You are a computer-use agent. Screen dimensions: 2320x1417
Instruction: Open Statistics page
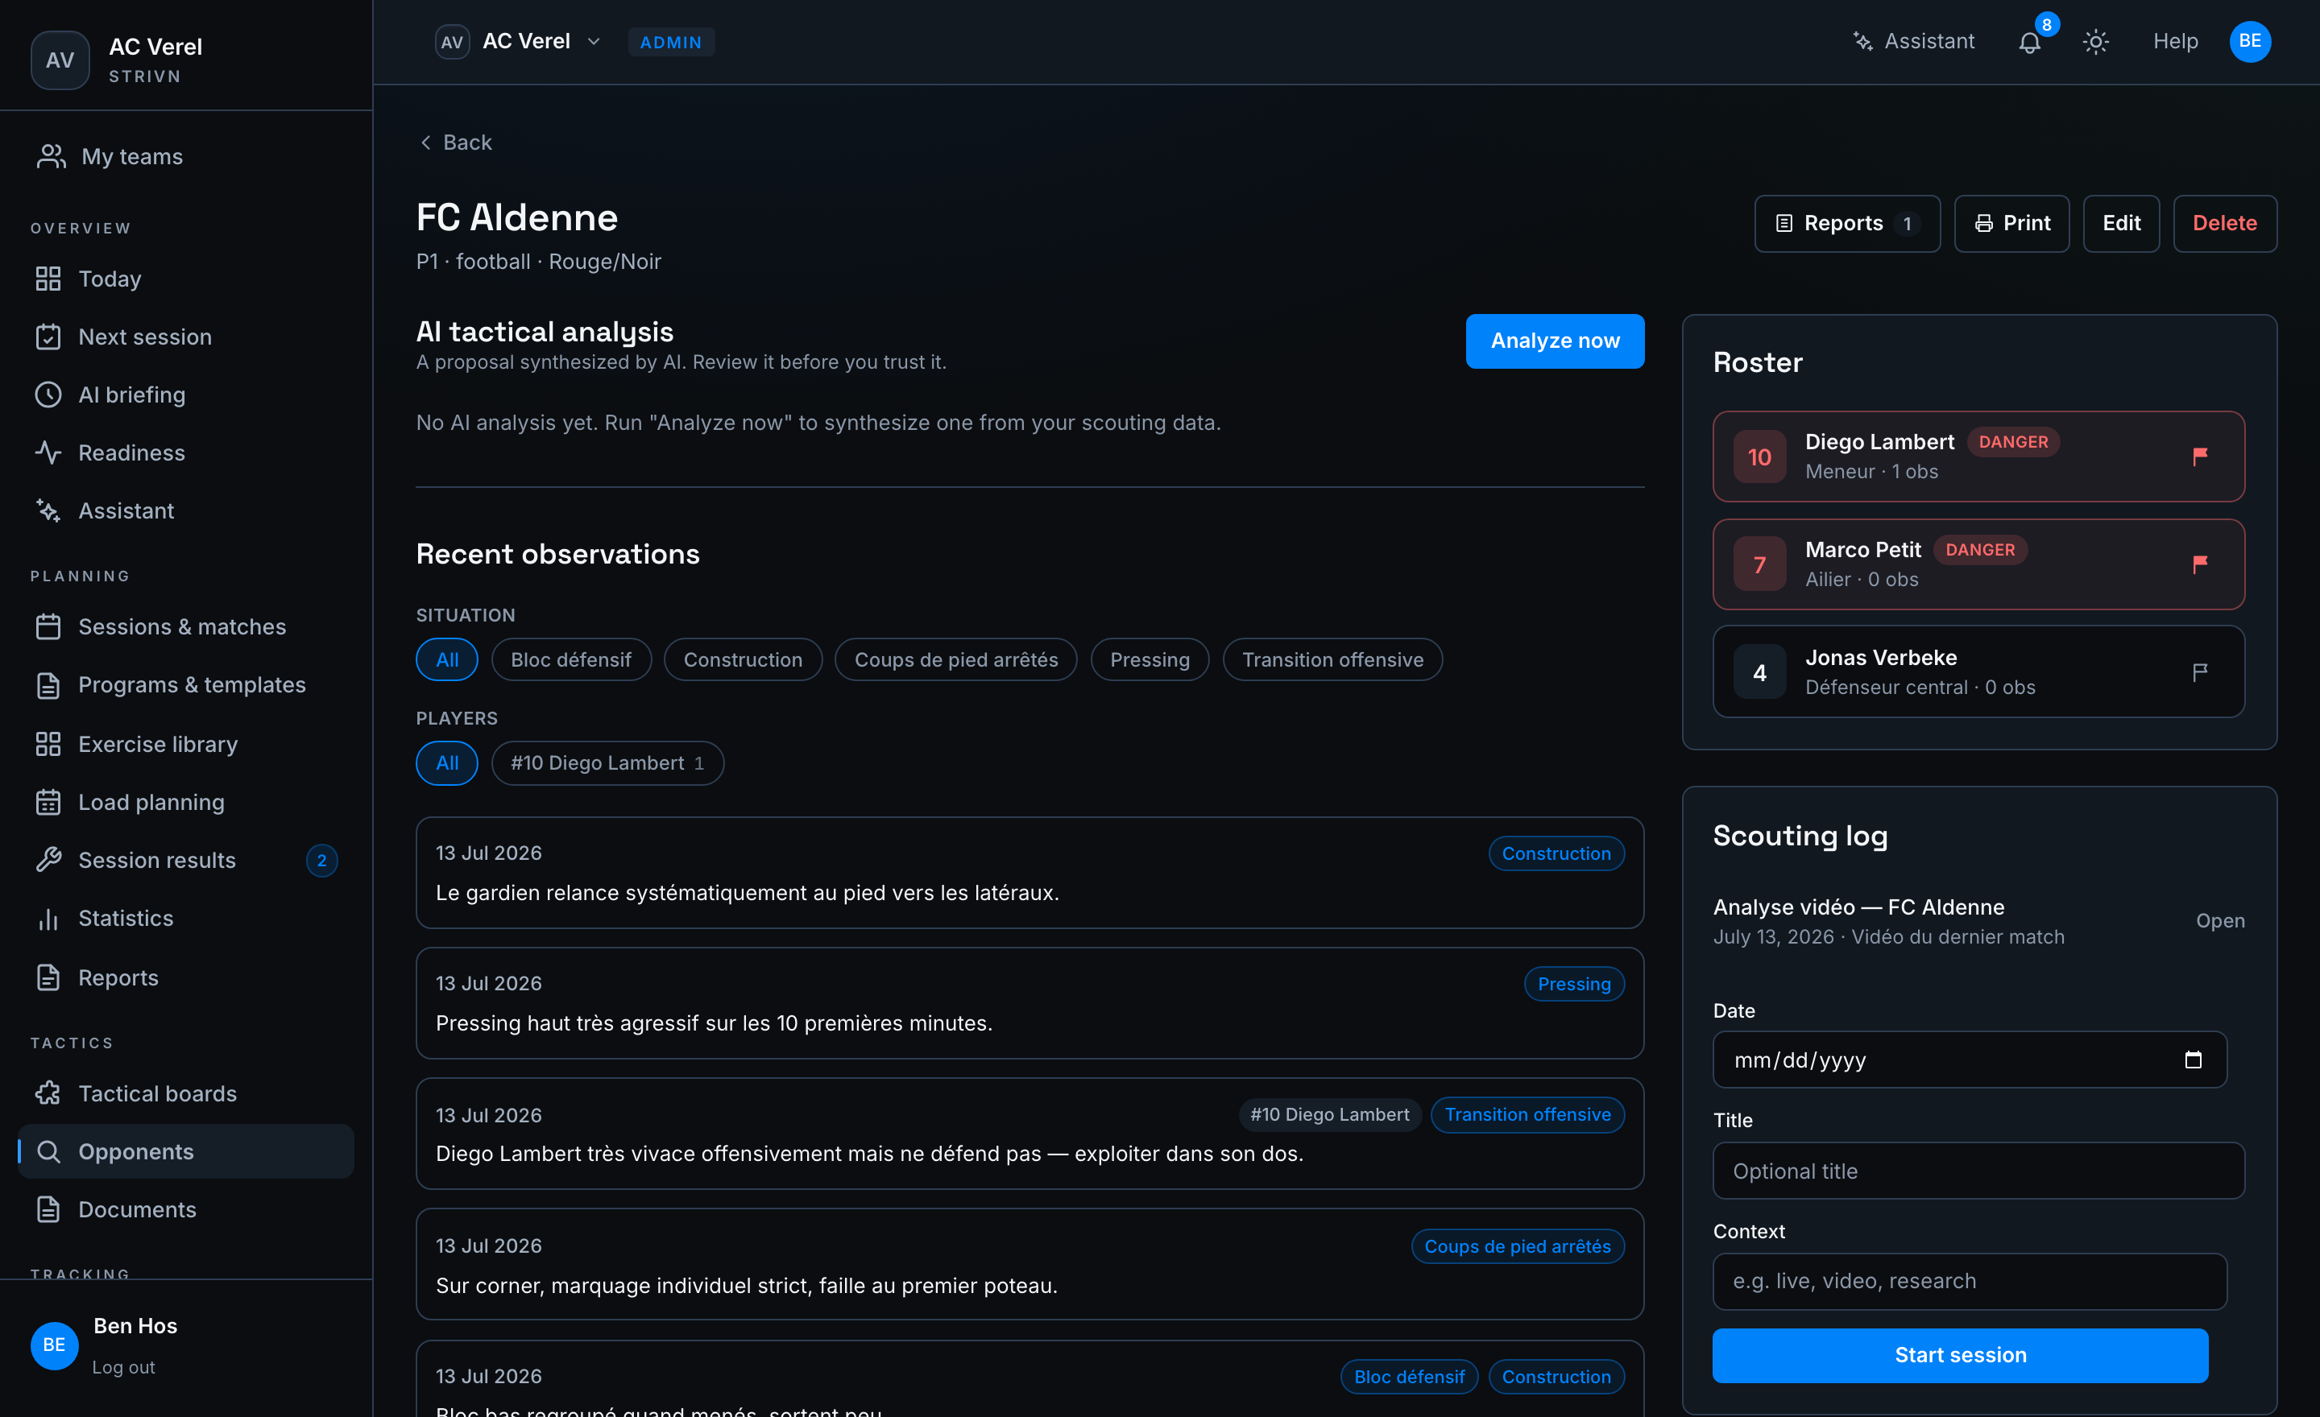pos(185,919)
